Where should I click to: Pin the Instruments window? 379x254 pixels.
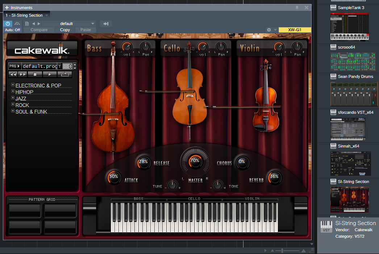[x=297, y=8]
